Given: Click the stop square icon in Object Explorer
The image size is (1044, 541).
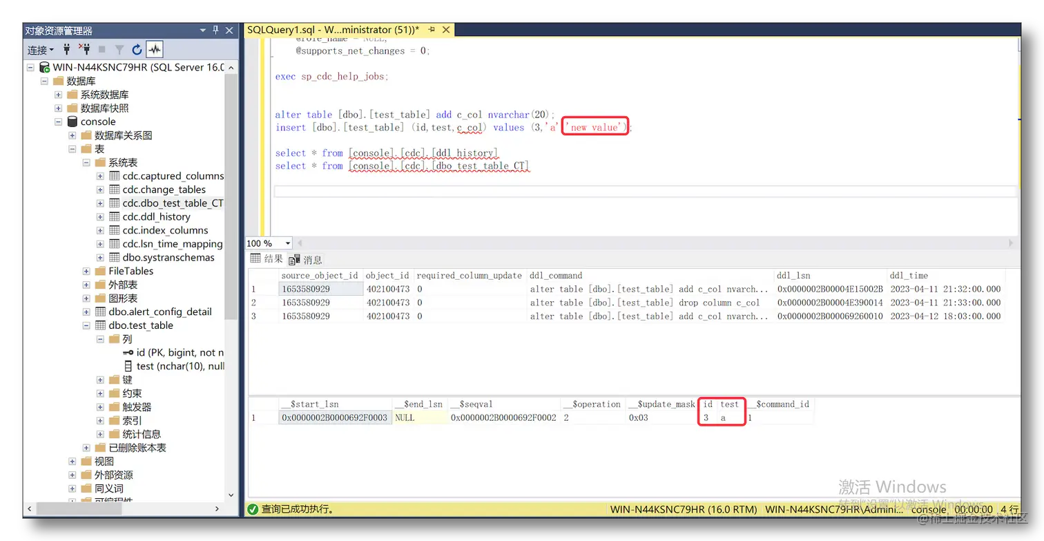Looking at the screenshot, I should pyautogui.click(x=102, y=50).
